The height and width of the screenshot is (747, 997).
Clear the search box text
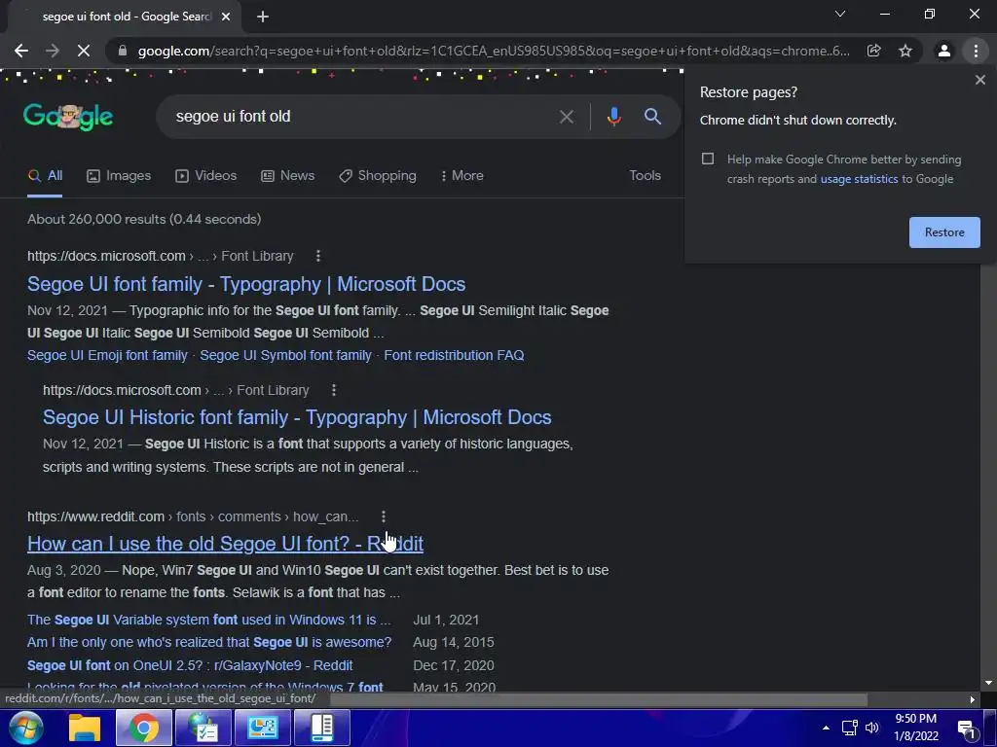click(x=566, y=117)
